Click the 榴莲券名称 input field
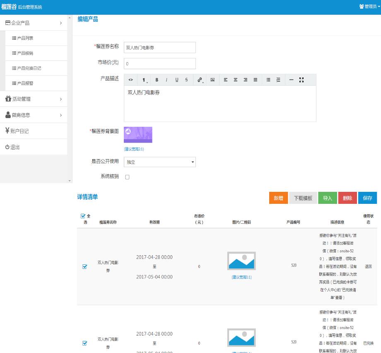Viewport: 381px width, 353px height. pyautogui.click(x=159, y=47)
